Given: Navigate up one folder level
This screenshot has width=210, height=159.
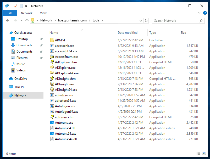Looking at the screenshot, I should [x=27, y=20].
